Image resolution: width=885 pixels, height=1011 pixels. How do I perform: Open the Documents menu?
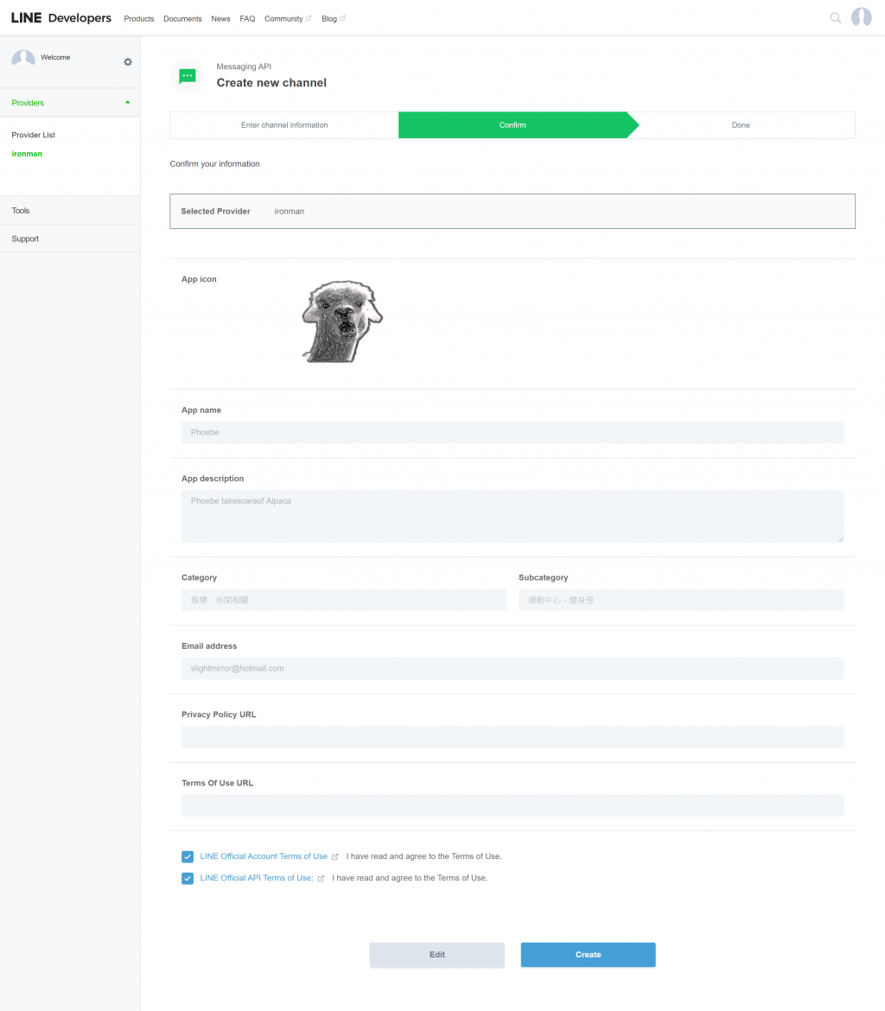(182, 19)
